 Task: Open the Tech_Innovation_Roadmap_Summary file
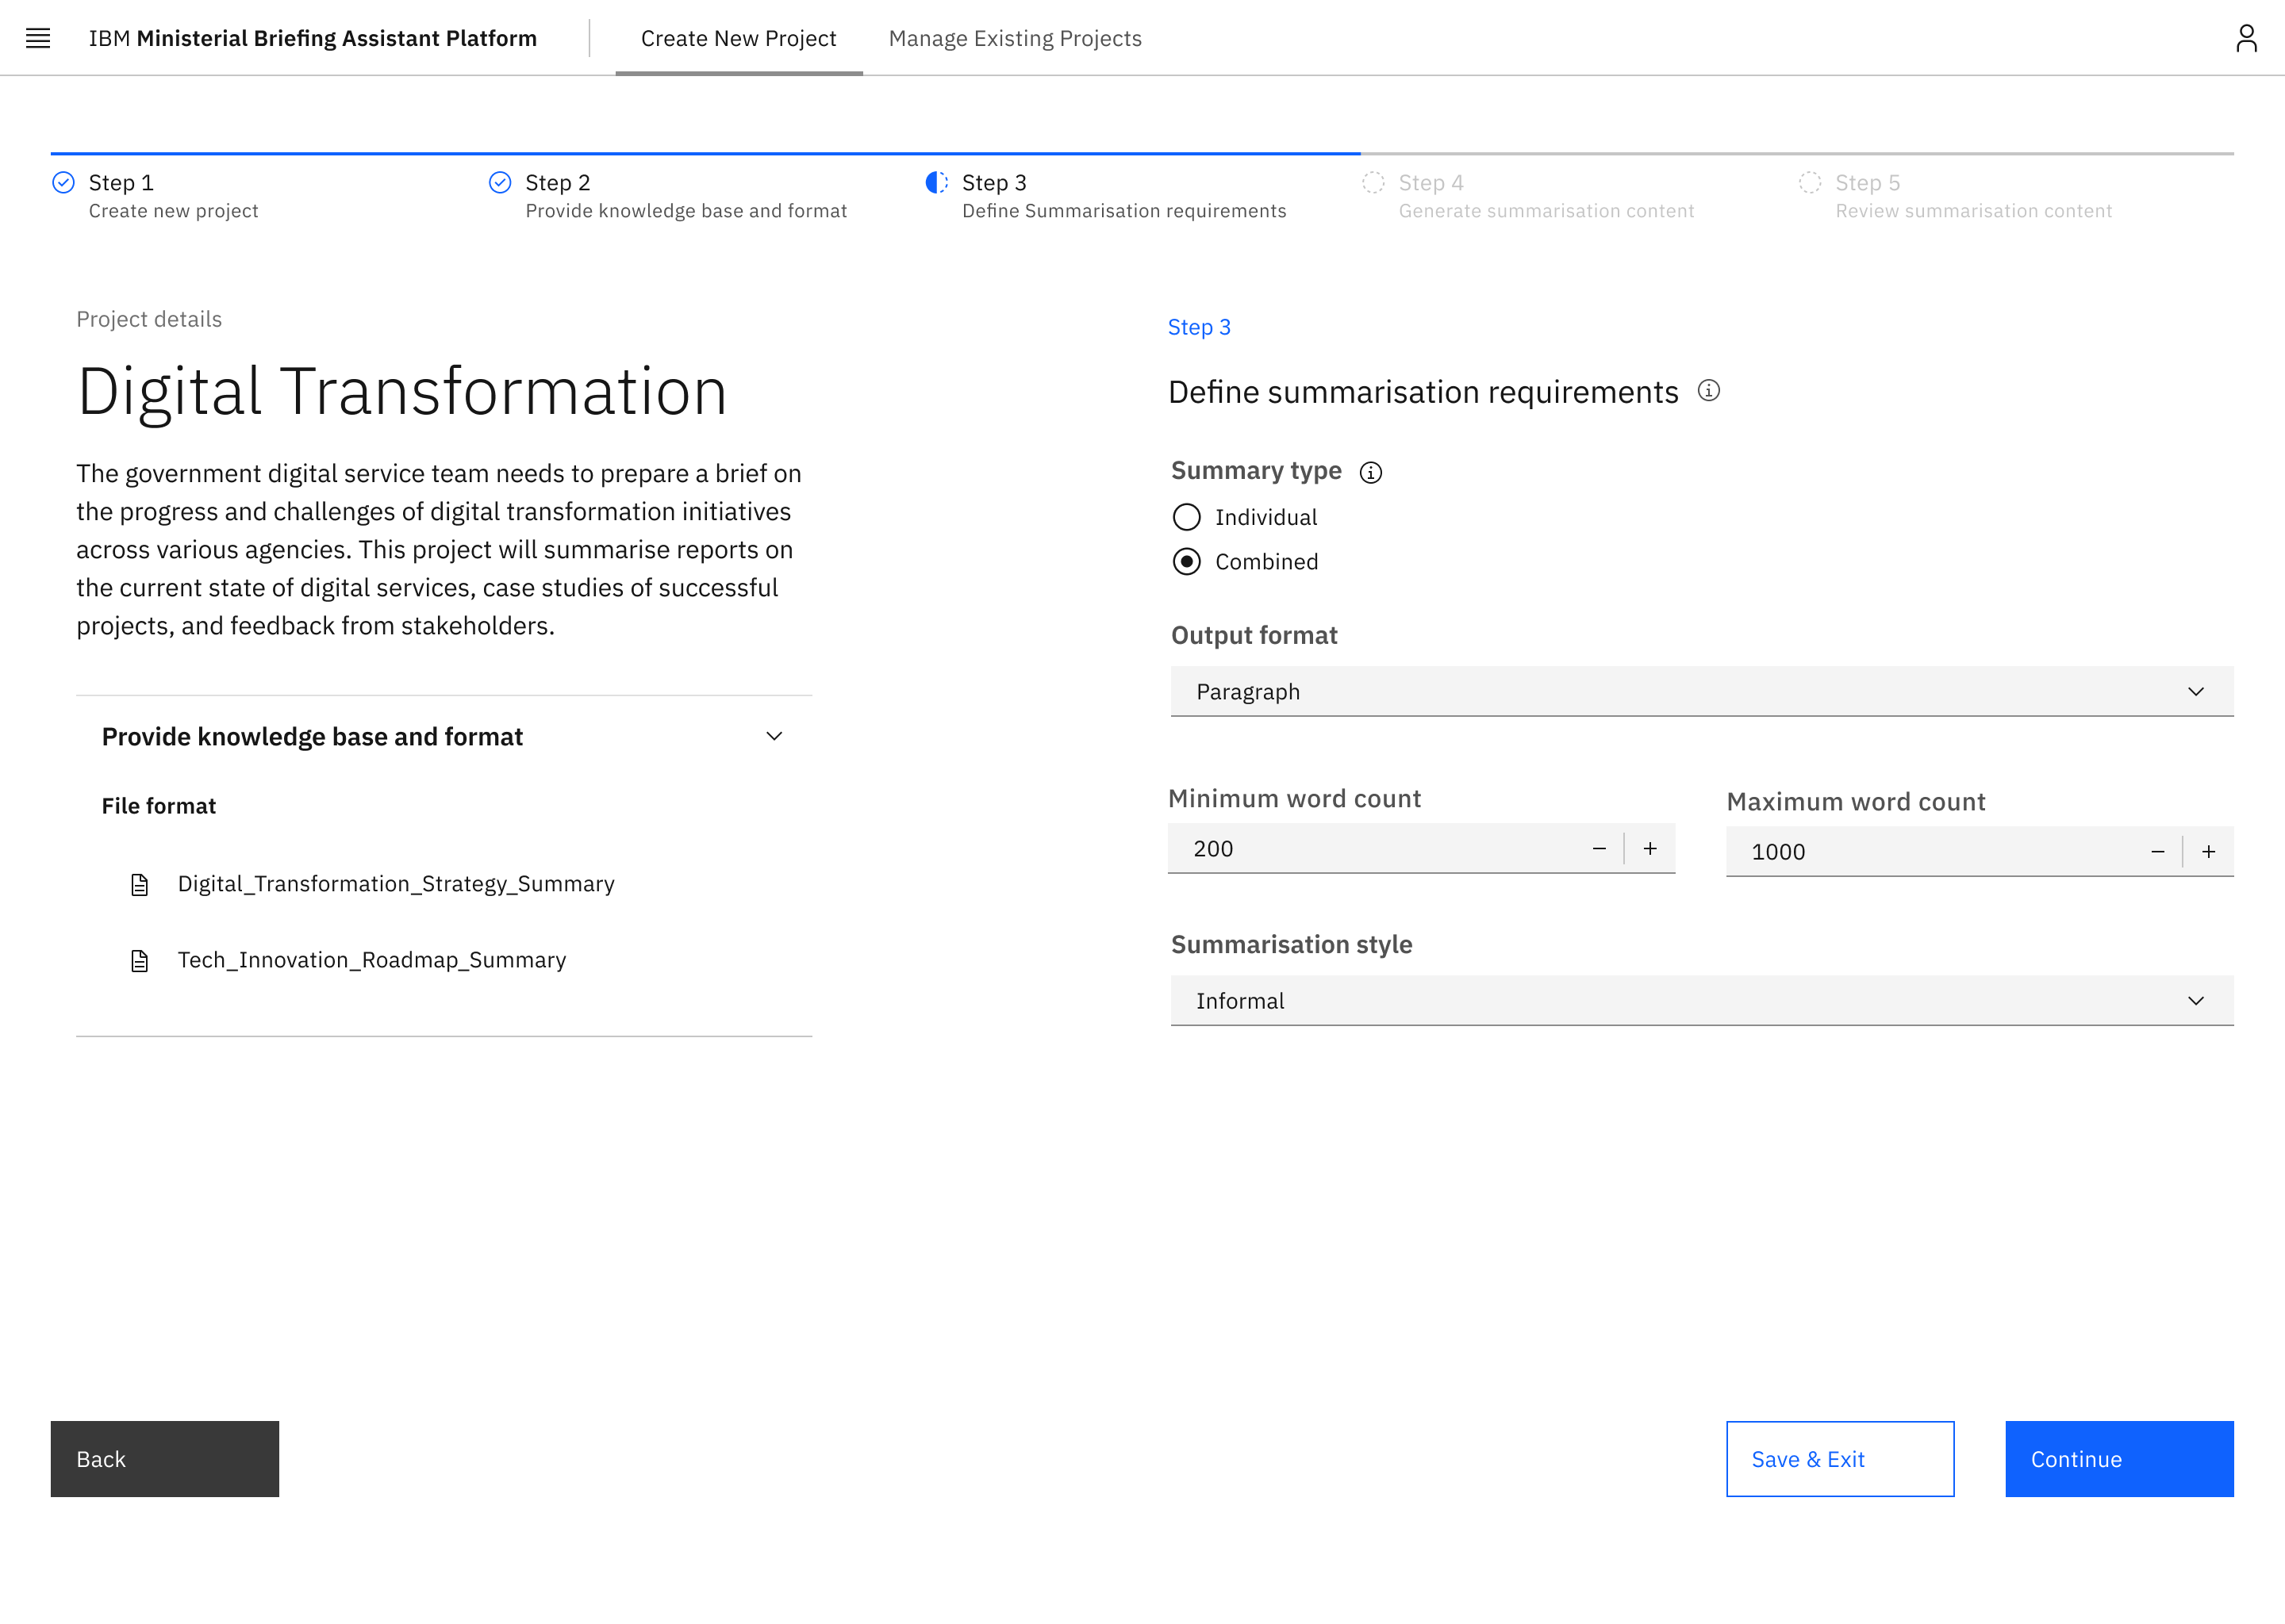click(x=372, y=960)
